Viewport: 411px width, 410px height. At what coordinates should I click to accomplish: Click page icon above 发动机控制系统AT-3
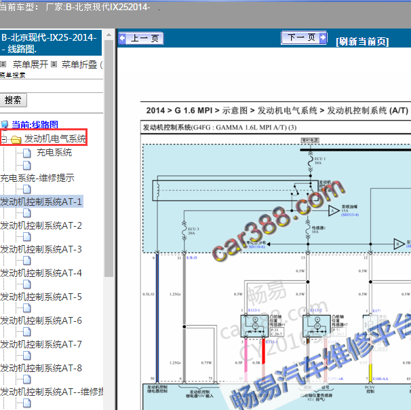coord(27,237)
